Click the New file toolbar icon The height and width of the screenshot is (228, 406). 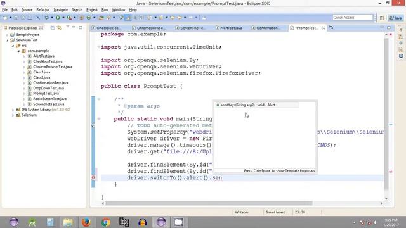tap(5, 18)
